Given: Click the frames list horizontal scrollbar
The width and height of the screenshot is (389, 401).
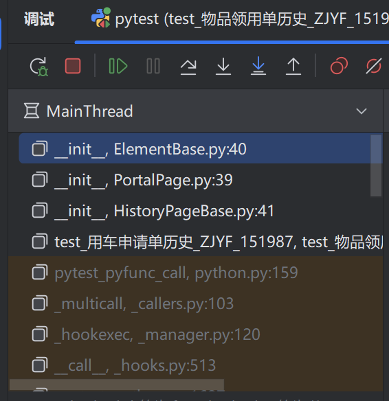Looking at the screenshot, I should pos(117,385).
